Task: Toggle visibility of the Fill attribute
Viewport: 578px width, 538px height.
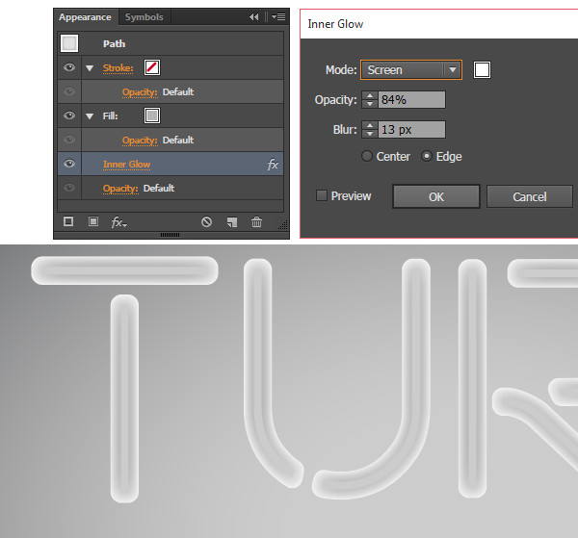Action: [x=69, y=115]
